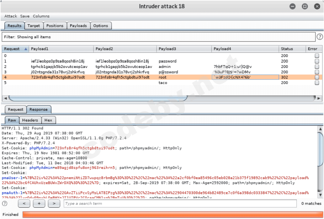
Task: Sort by the Payload2 column header
Action: [x=125, y=49]
